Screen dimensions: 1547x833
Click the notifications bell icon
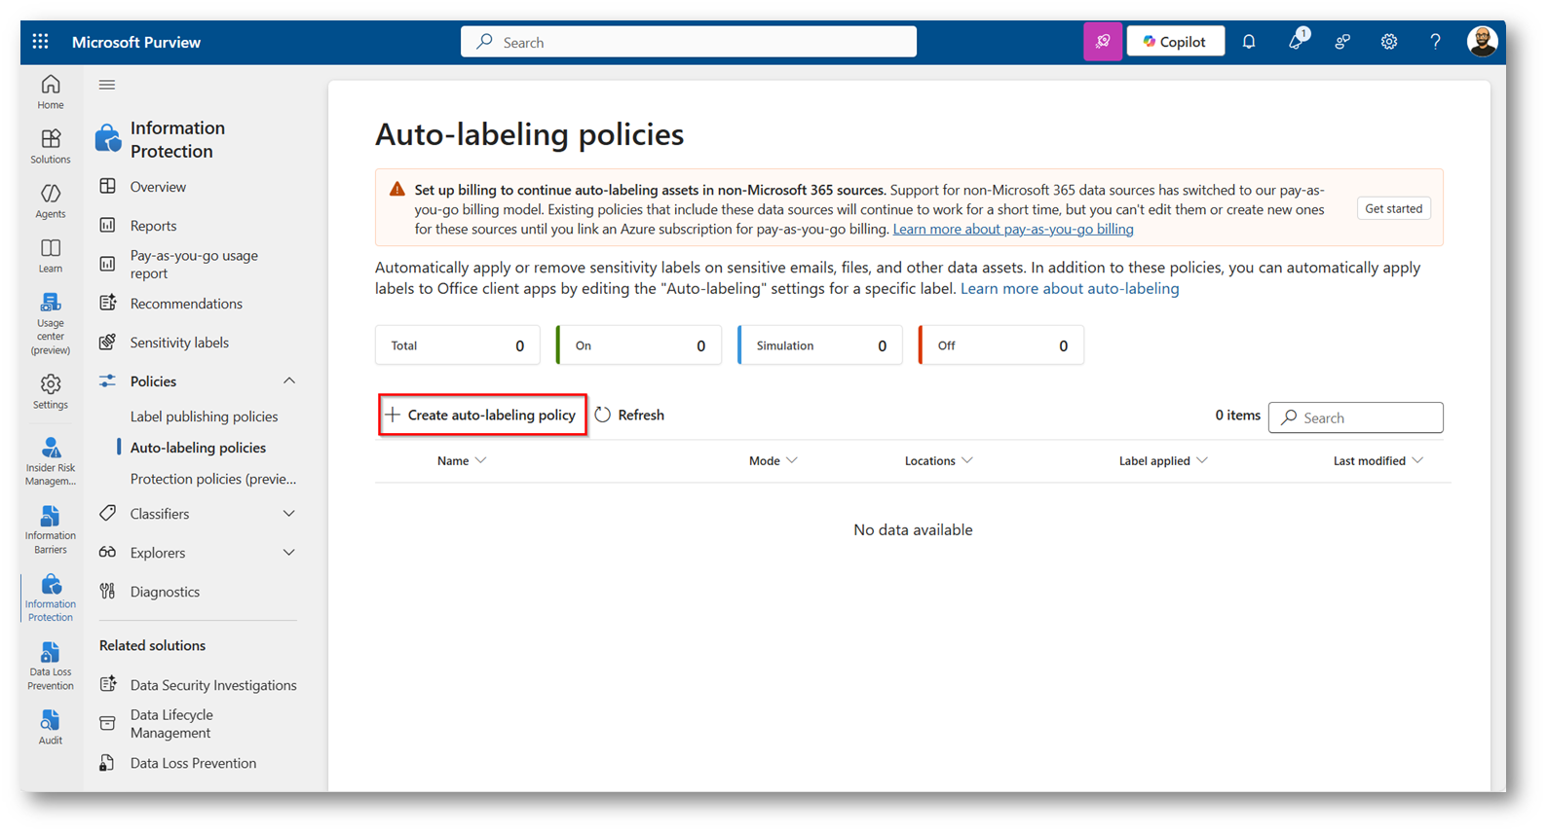[x=1249, y=42]
